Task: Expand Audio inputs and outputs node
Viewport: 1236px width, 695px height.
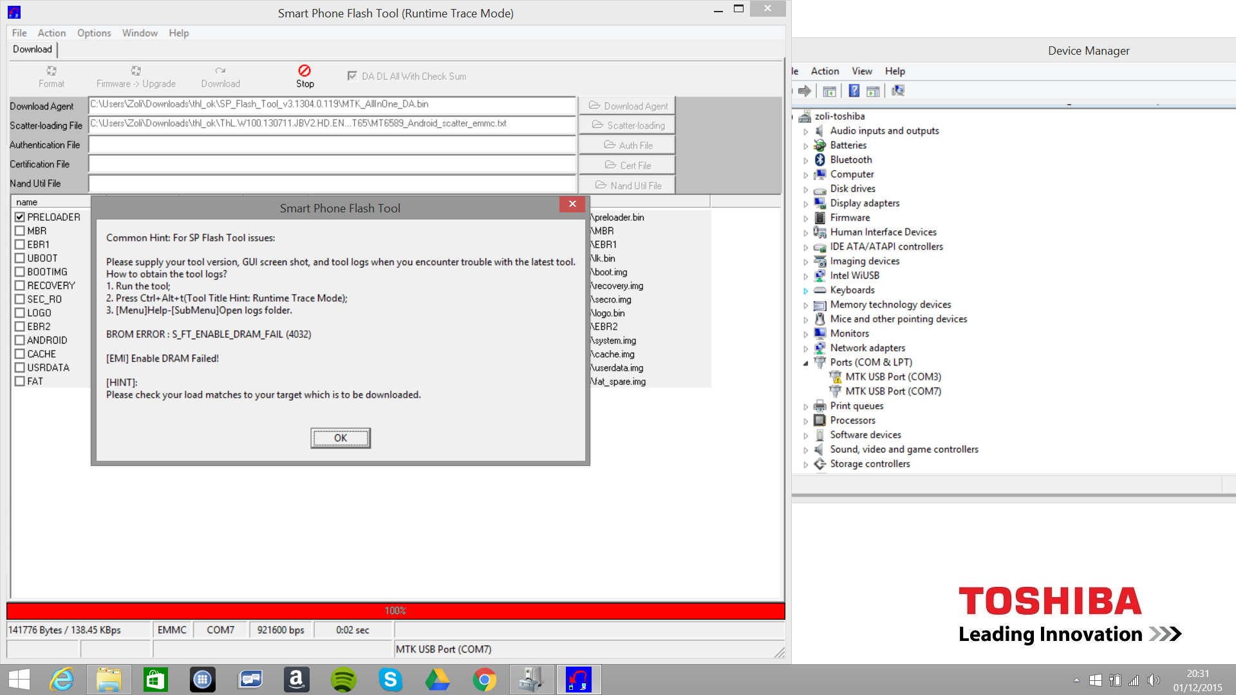Action: [x=805, y=131]
